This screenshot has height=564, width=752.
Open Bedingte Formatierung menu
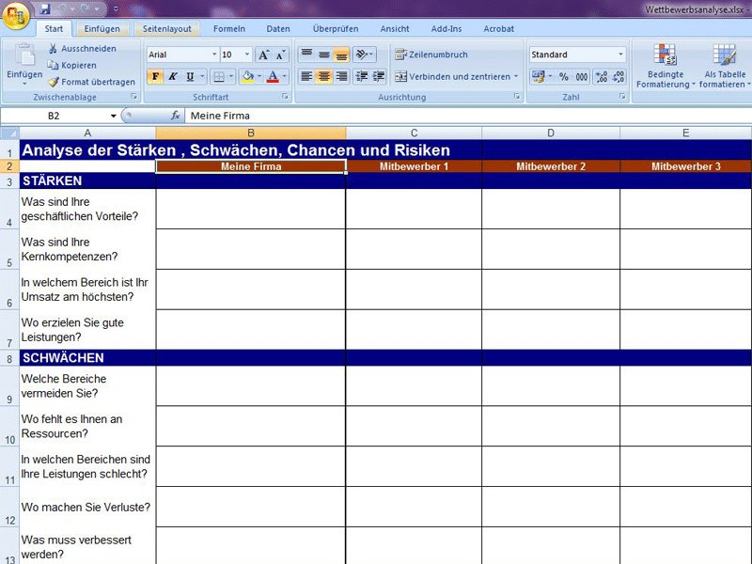coord(666,66)
